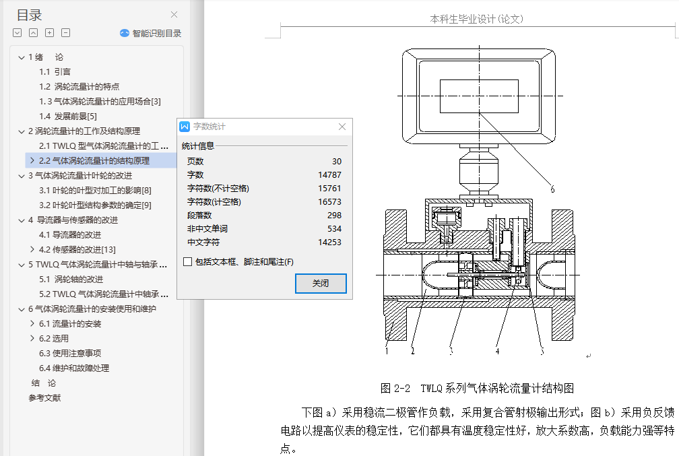This screenshot has height=456, width=679.
Task: Open heading 1.3 气体涡轮流量计的应用场合
Action: [x=100, y=101]
